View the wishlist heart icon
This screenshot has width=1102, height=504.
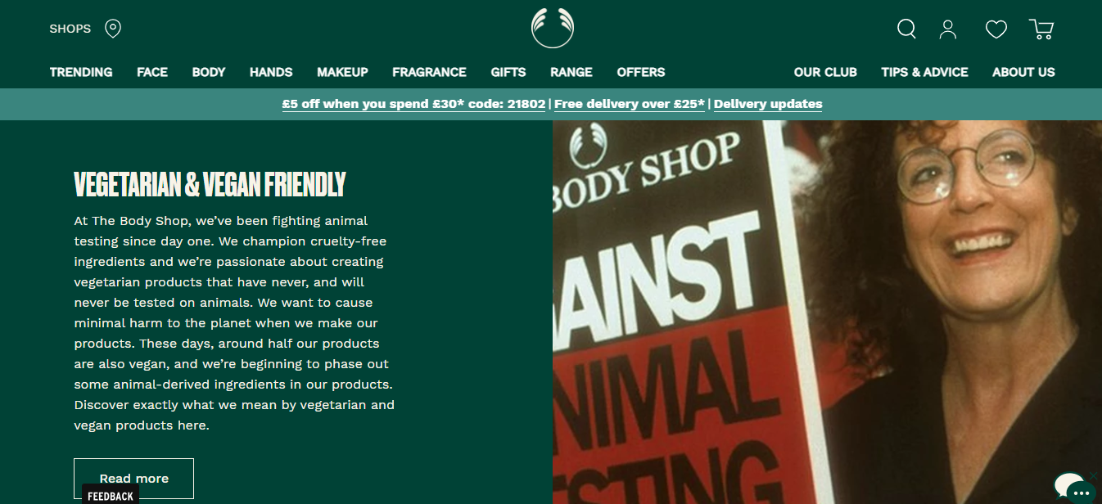996,29
